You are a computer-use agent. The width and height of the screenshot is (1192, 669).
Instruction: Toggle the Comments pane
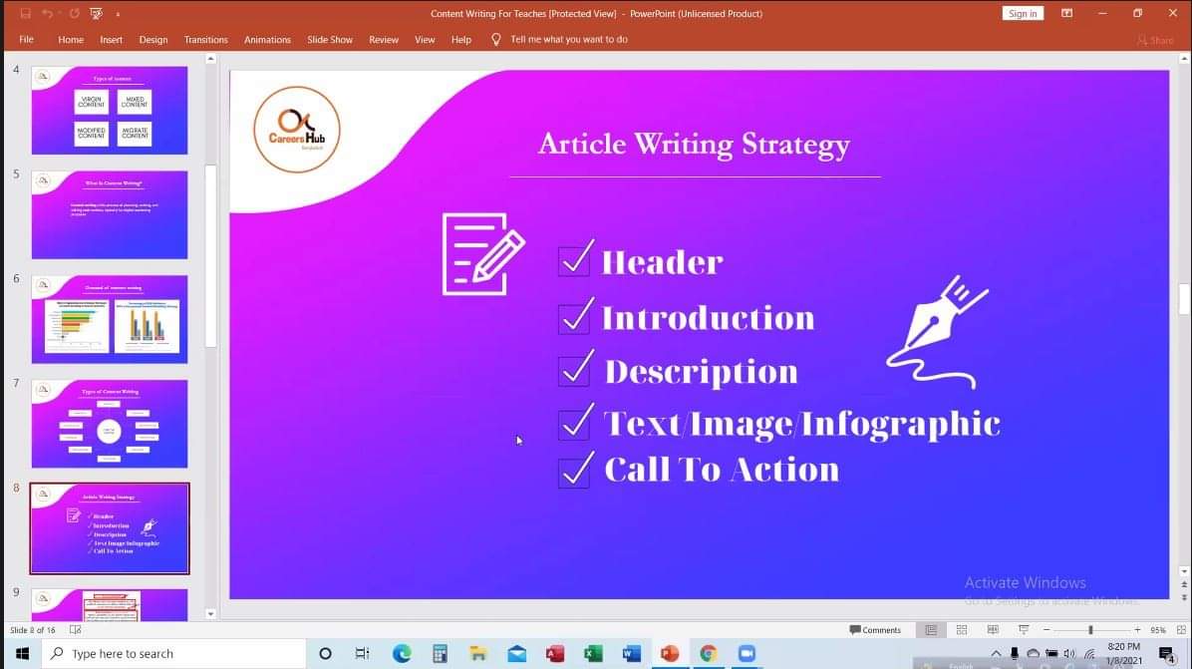click(x=875, y=629)
